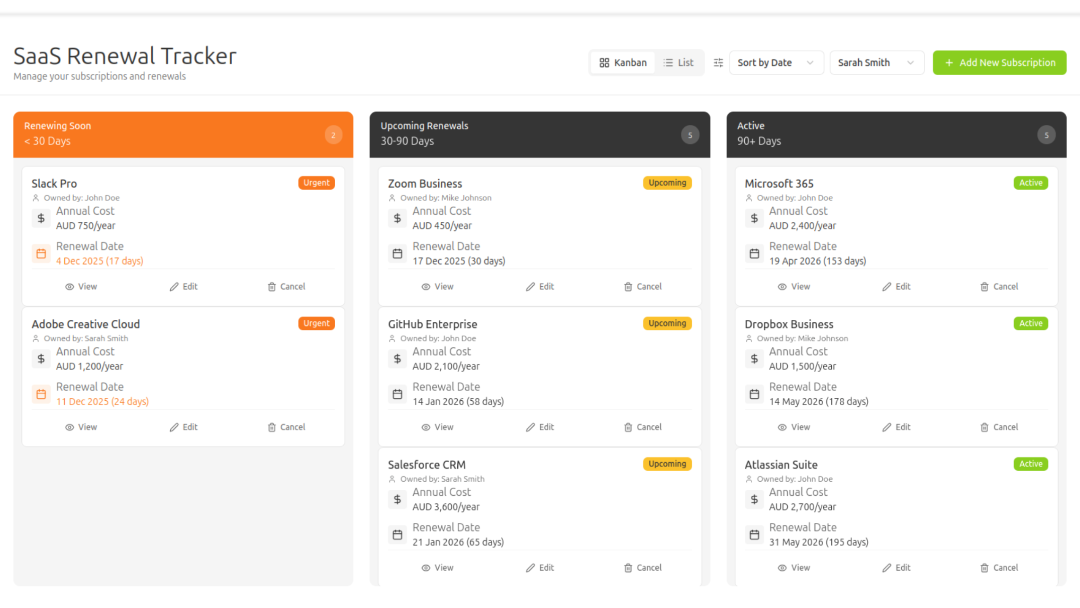Click trash Cancel icon for Microsoft 365
Viewport: 1080px width, 608px height.
point(984,287)
